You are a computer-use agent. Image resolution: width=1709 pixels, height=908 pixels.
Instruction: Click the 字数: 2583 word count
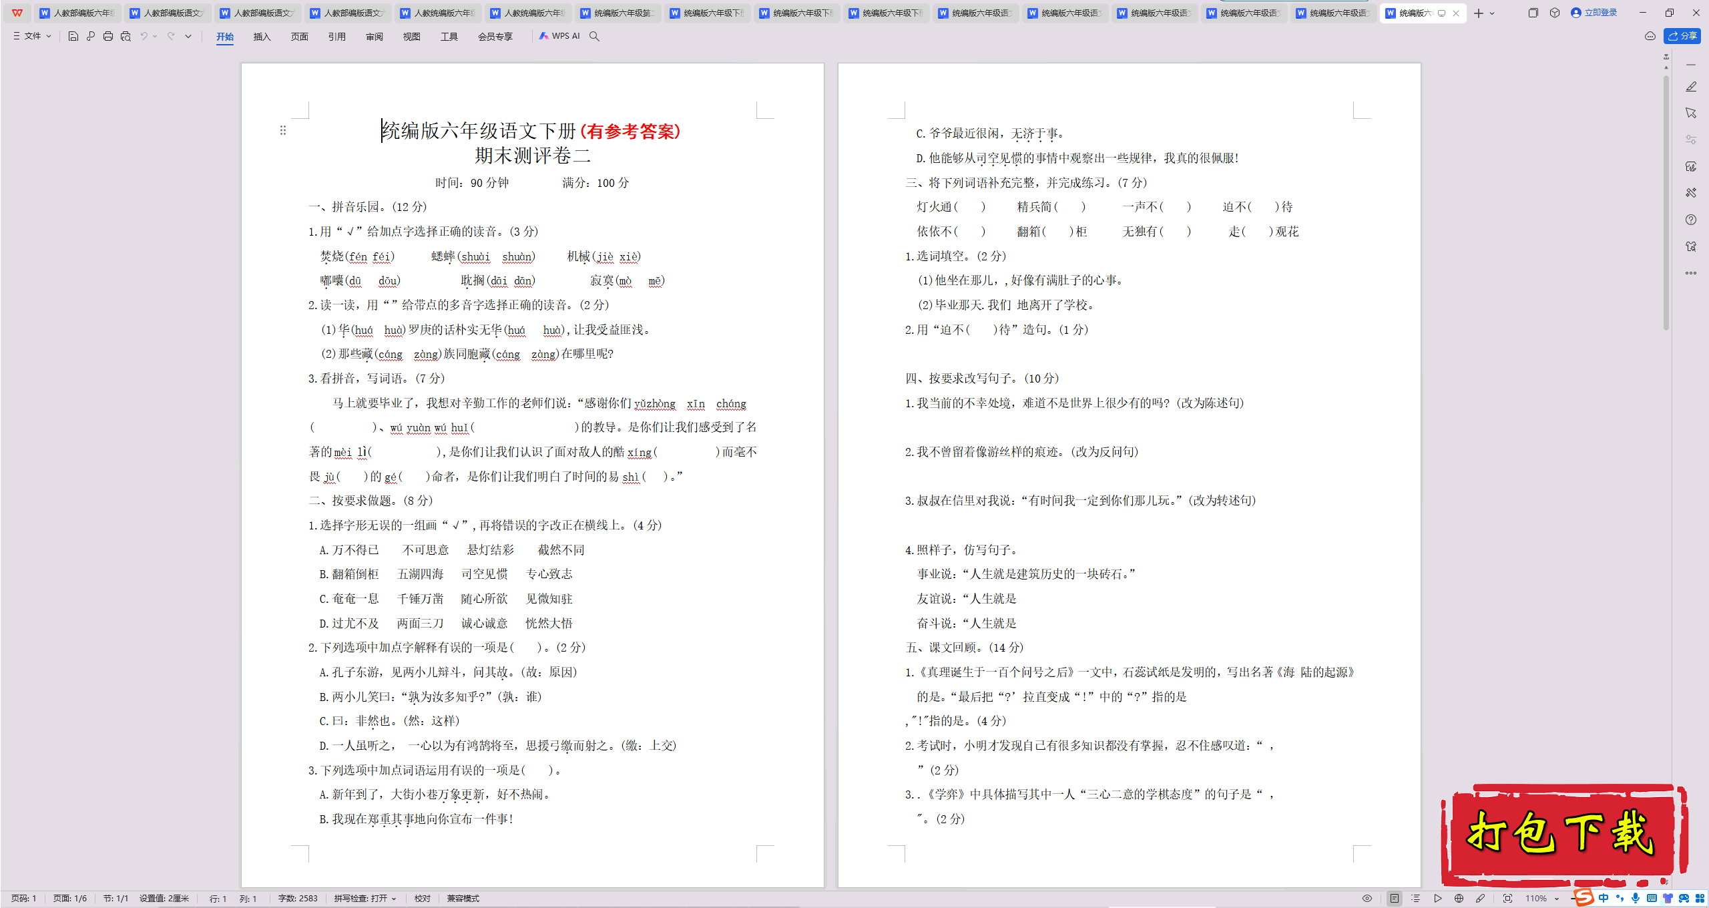point(298,899)
